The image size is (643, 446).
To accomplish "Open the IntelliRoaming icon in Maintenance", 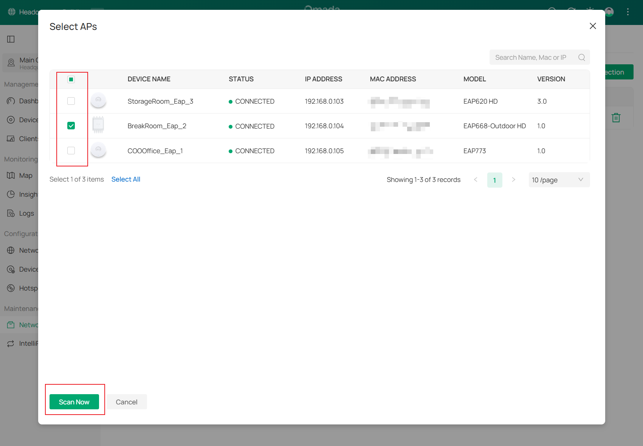I will click(10, 343).
